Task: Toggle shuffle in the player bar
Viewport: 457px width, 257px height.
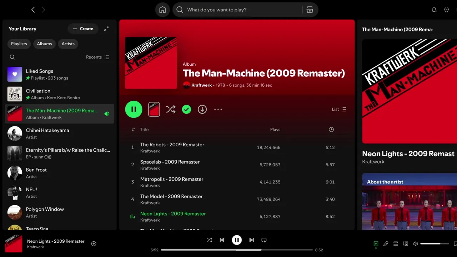Action: point(210,240)
